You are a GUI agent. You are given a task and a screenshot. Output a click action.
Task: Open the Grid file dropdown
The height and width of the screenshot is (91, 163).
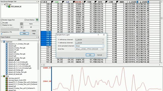click(x=100, y=49)
